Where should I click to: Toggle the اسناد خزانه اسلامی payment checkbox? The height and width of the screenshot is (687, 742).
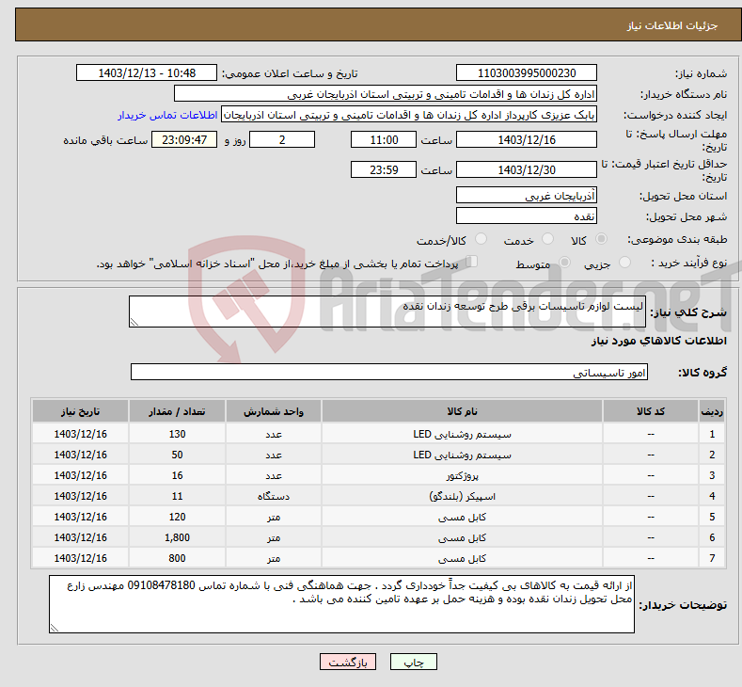coord(472,262)
